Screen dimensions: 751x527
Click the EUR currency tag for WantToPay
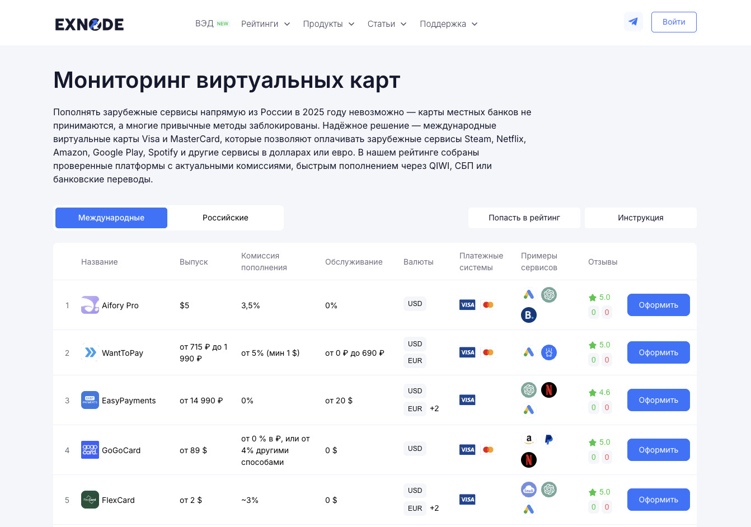[415, 361]
